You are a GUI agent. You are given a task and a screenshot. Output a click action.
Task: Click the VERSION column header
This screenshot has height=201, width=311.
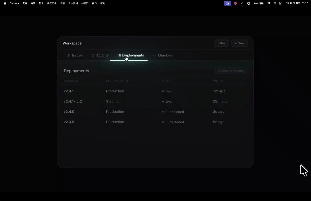71,81
